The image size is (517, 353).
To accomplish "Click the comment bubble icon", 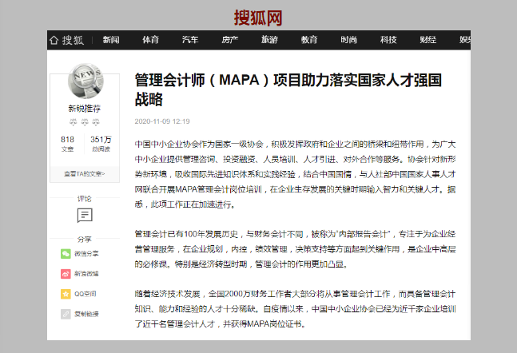I will pyautogui.click(x=85, y=215).
